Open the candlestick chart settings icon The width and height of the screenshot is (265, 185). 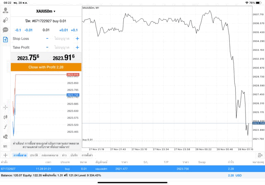(x=5, y=117)
